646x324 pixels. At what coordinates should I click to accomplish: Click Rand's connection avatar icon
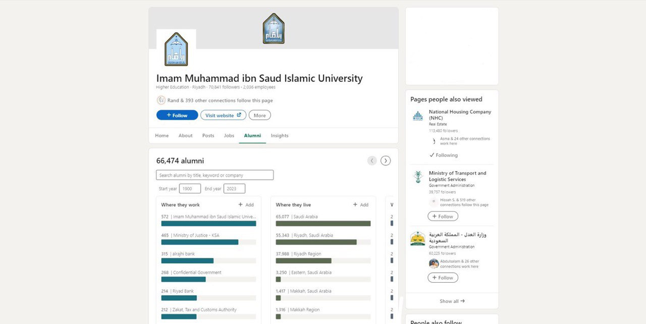pyautogui.click(x=161, y=100)
